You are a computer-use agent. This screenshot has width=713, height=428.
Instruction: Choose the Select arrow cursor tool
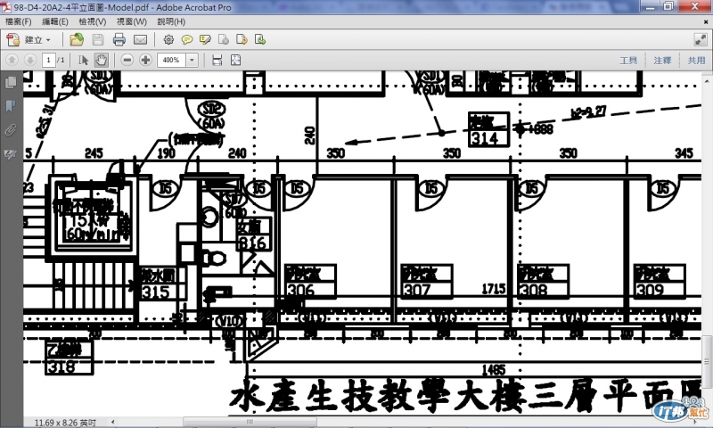(83, 60)
